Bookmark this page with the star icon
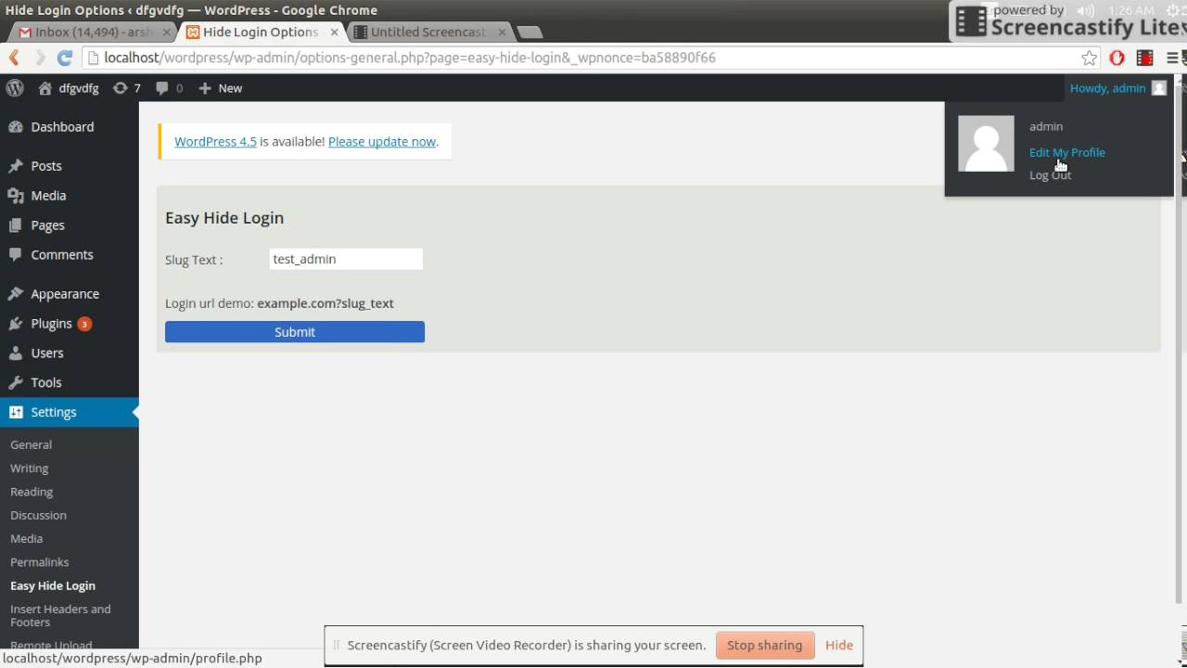 (x=1089, y=58)
